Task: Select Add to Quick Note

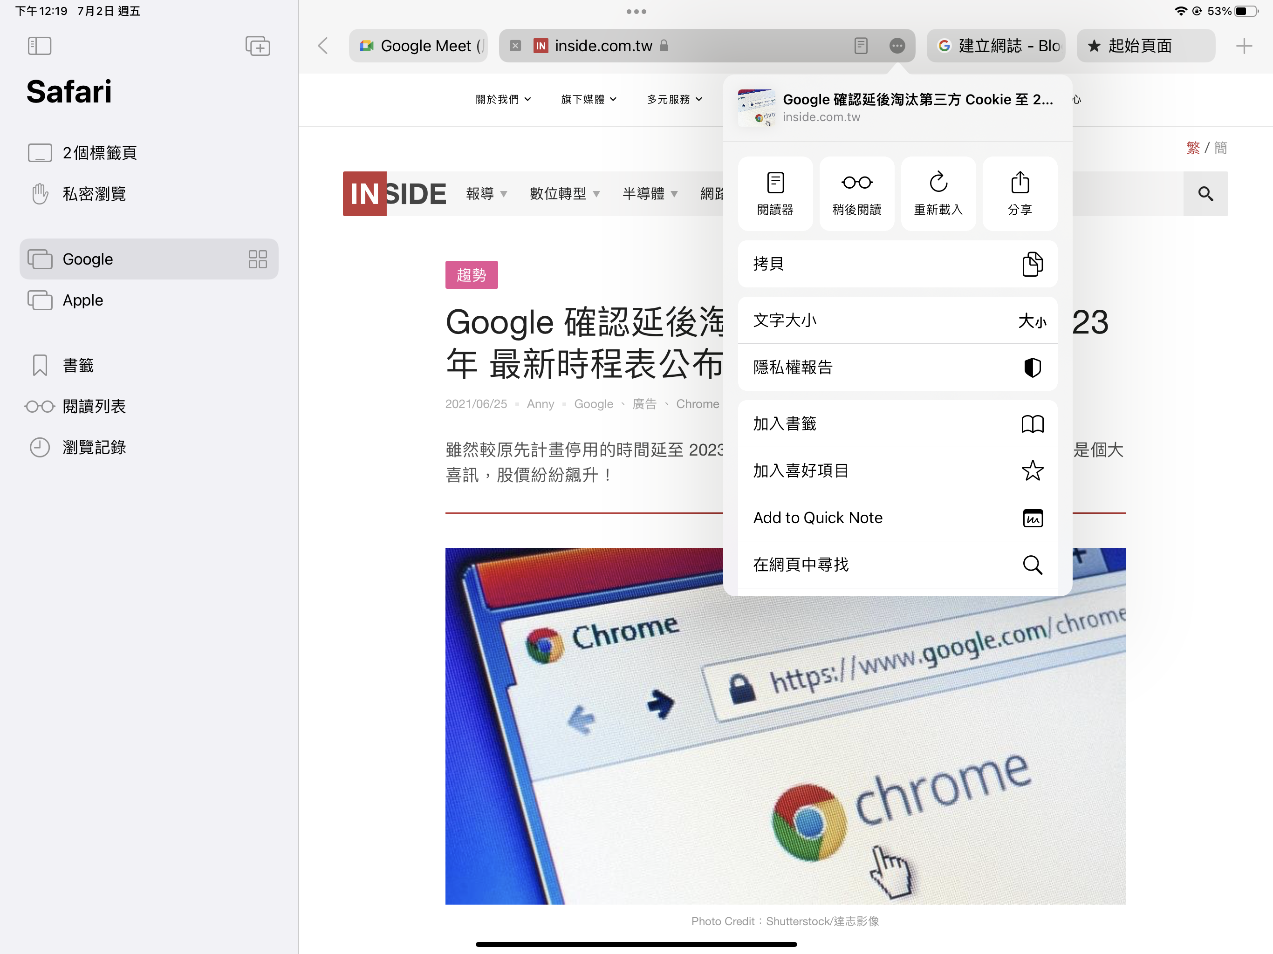Action: [898, 518]
